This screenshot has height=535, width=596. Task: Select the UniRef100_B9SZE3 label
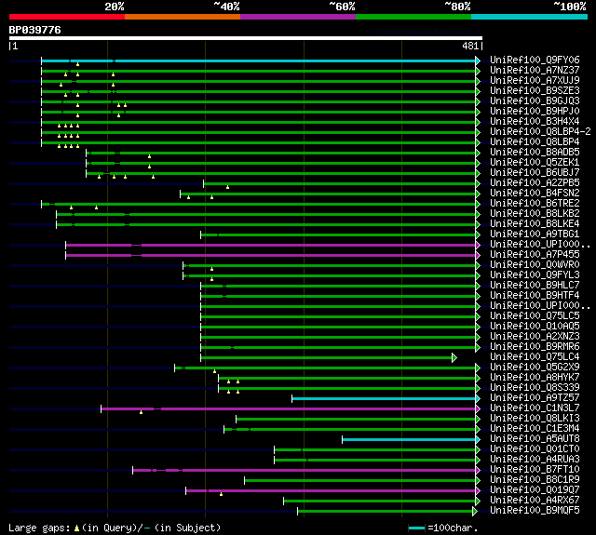[x=535, y=91]
